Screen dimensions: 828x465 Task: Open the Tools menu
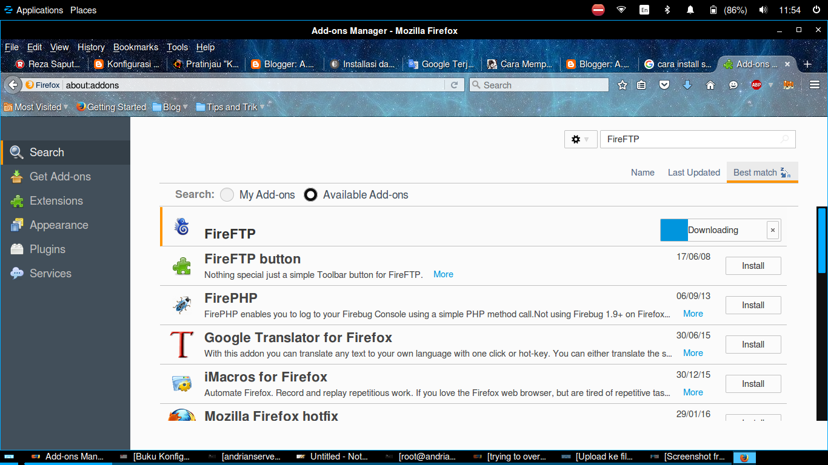(178, 47)
